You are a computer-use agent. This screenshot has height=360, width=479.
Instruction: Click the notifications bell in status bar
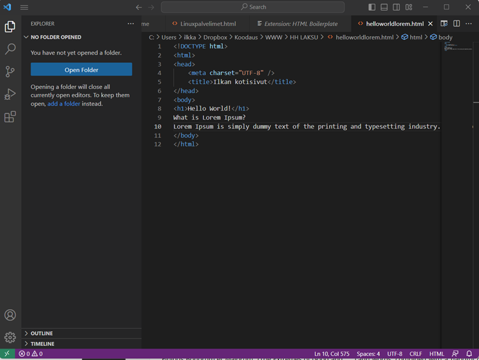coord(469,354)
